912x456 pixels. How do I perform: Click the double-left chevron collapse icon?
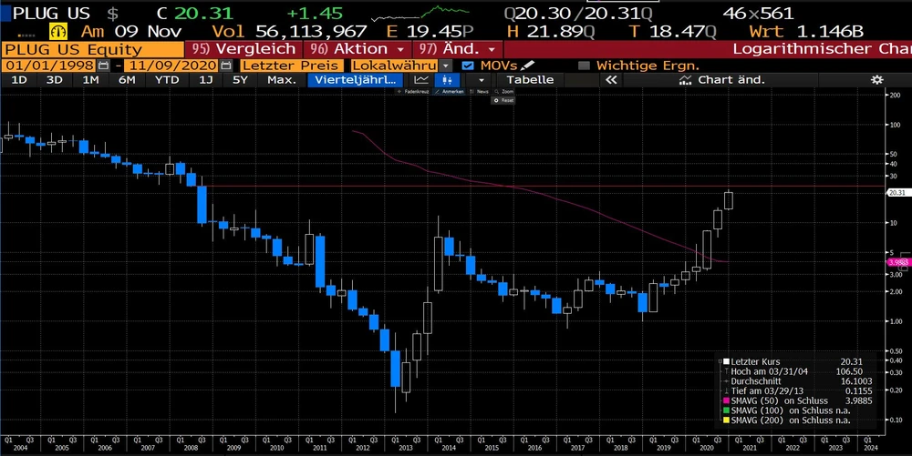click(611, 80)
